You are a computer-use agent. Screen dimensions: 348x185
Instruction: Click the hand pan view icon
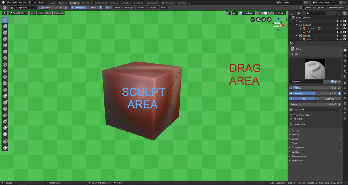264,19
